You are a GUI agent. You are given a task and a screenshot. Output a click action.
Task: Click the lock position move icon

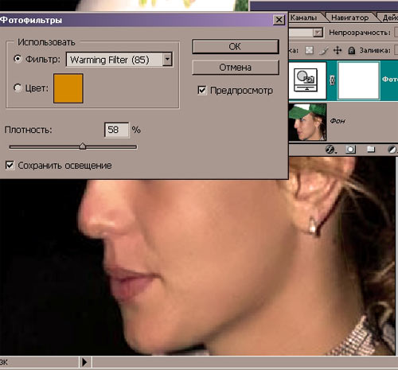click(x=338, y=50)
